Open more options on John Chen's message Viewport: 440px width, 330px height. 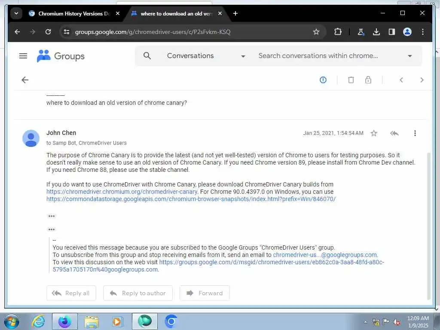[415, 133]
